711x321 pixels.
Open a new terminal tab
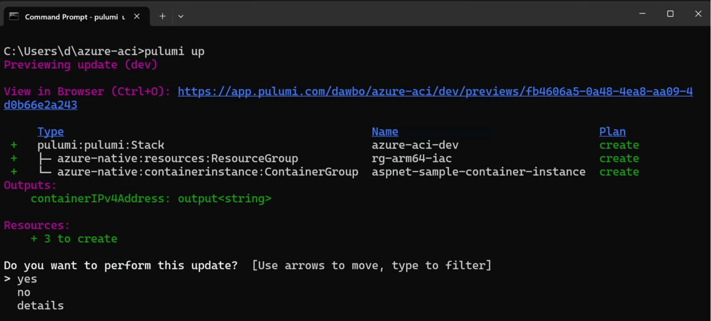pos(162,17)
